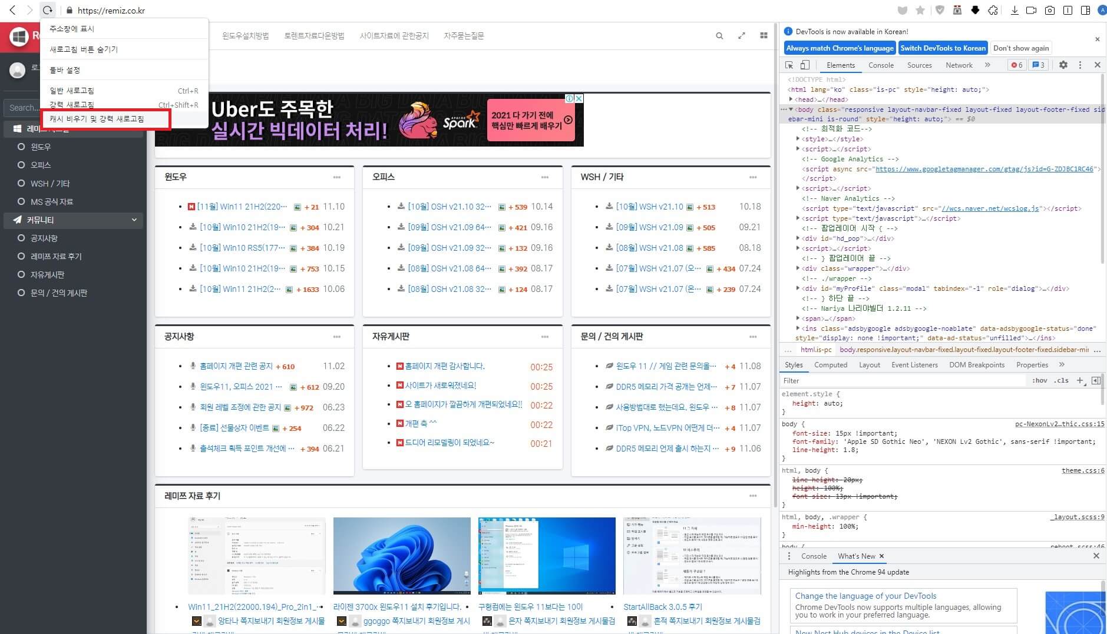Toggle fullscreen expand icon in site header
The width and height of the screenshot is (1107, 634).
741,36
